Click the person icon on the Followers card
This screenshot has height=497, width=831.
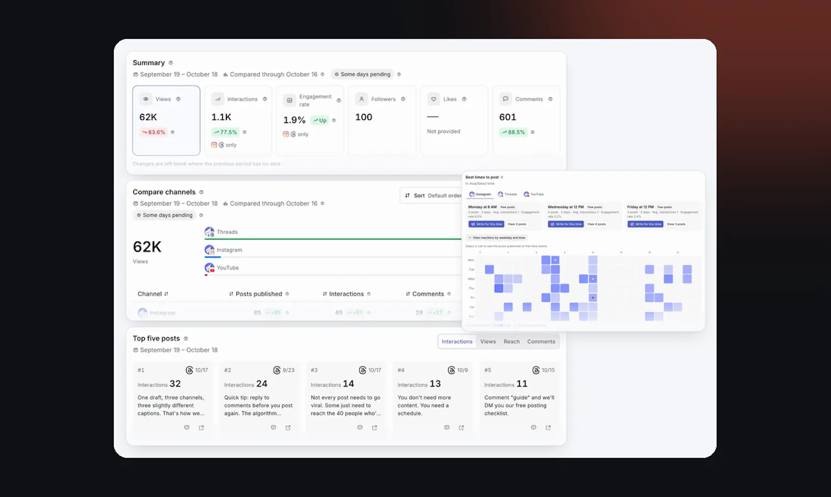pos(361,99)
